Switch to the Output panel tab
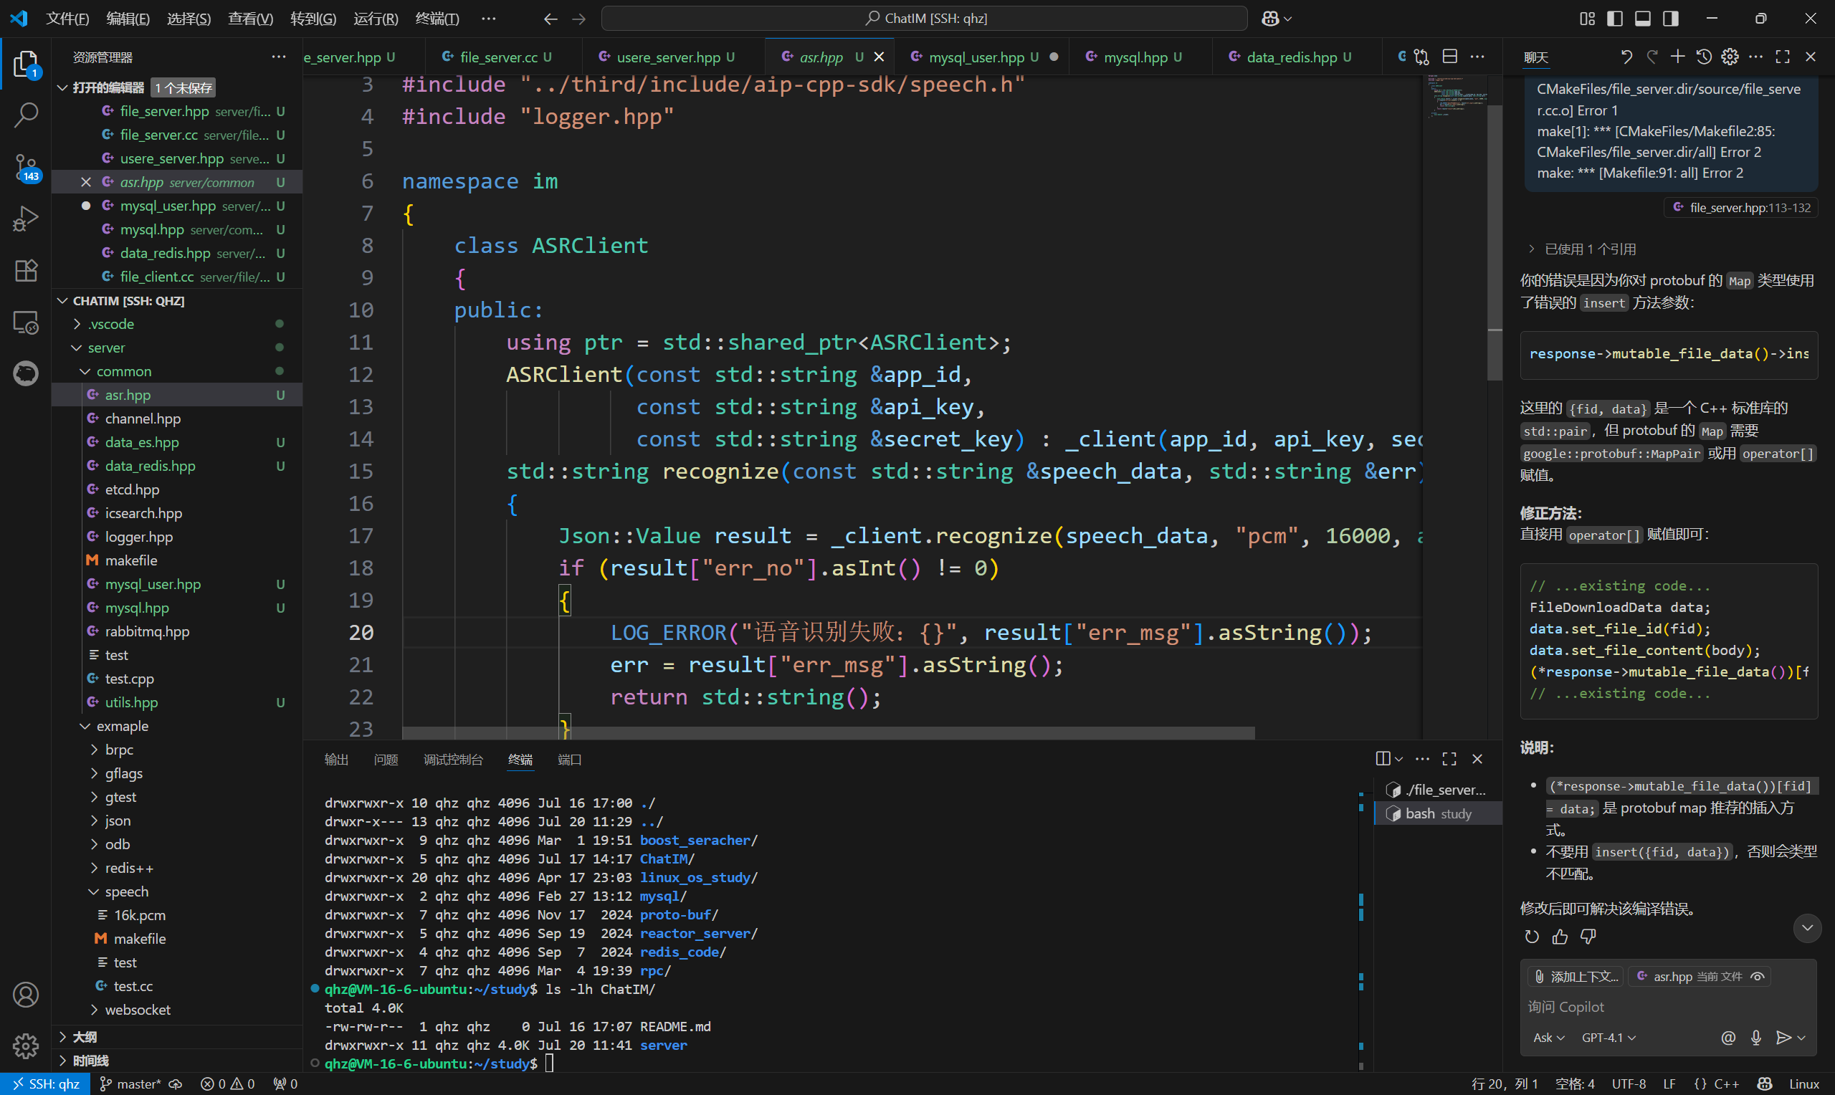The height and width of the screenshot is (1095, 1835). point(336,760)
